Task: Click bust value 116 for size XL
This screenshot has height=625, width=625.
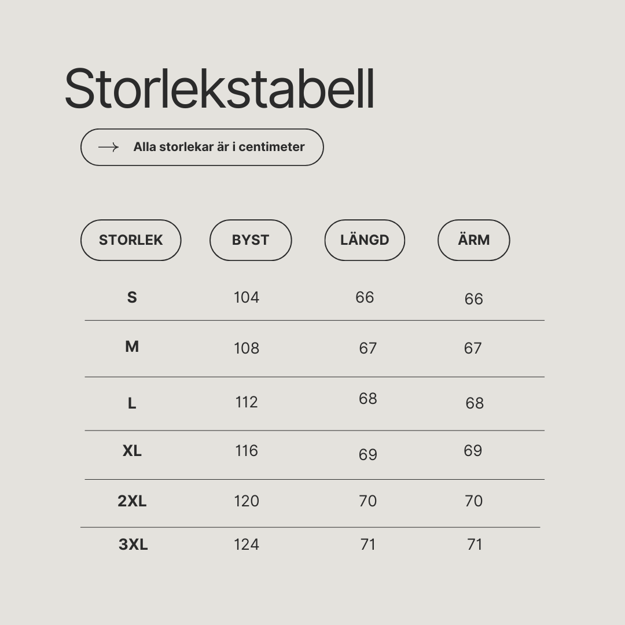Action: (247, 451)
